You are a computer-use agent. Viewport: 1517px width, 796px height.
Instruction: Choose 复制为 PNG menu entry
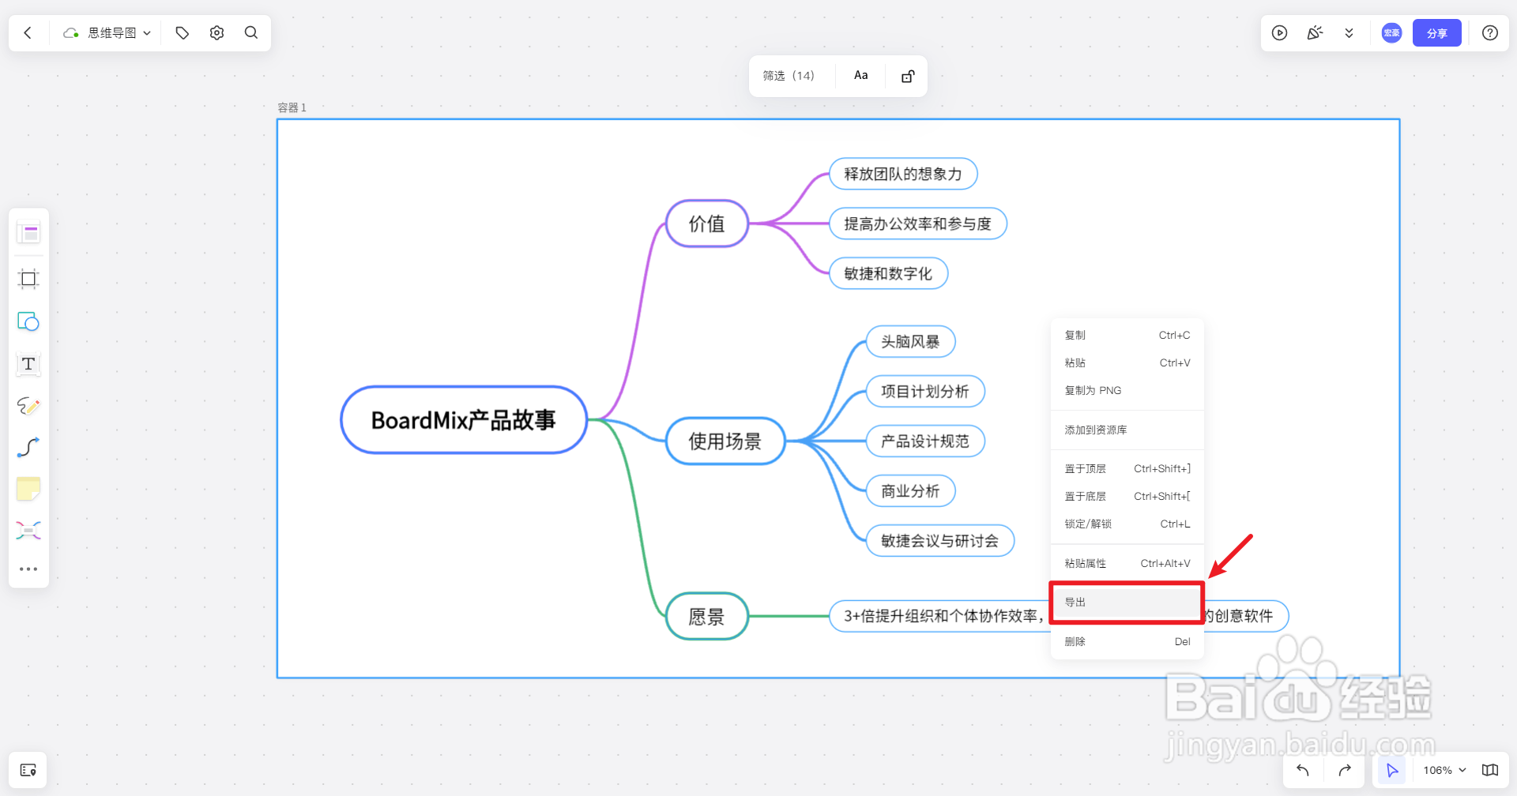(1127, 391)
